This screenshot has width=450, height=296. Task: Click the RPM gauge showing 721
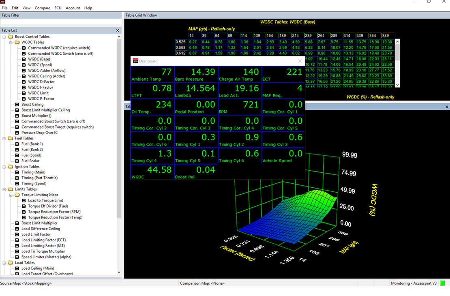tap(240, 107)
